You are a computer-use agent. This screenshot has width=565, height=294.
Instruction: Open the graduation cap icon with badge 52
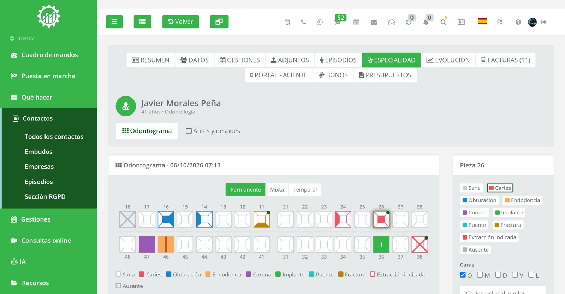[338, 22]
